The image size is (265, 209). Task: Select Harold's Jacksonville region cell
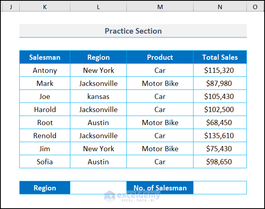[98, 110]
